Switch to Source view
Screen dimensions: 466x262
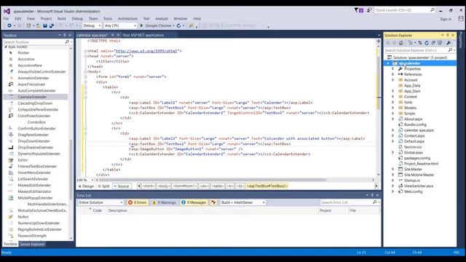point(122,186)
